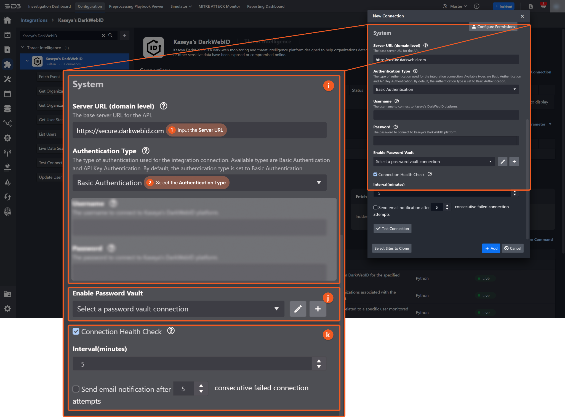Screen dimensions: 565x417
Task: Click the home icon in left sidebar
Action: pyautogui.click(x=7, y=20)
